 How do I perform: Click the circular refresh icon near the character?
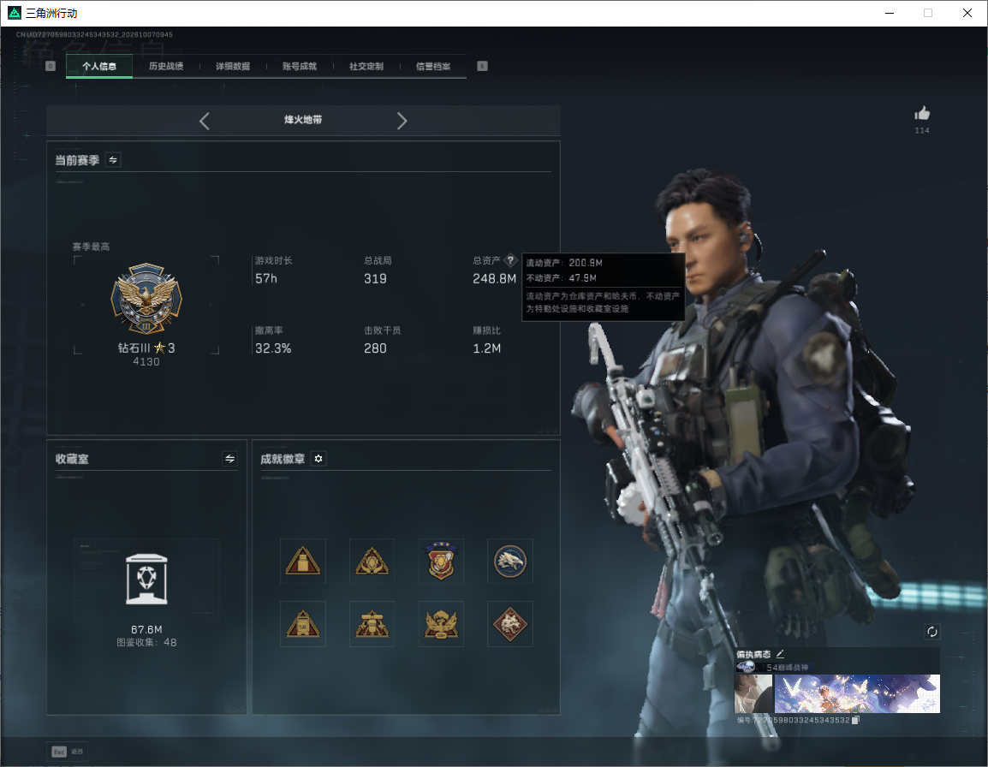pos(931,632)
